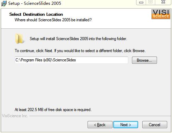Click the yellow folder icon

19,39
